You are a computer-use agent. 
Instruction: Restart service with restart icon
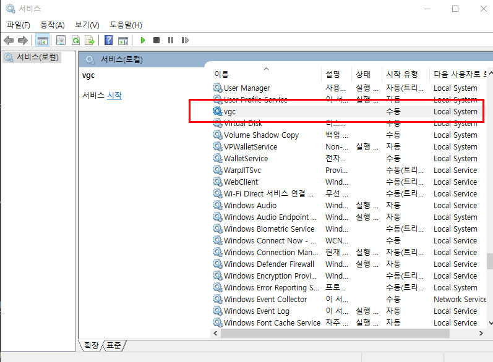[x=185, y=40]
